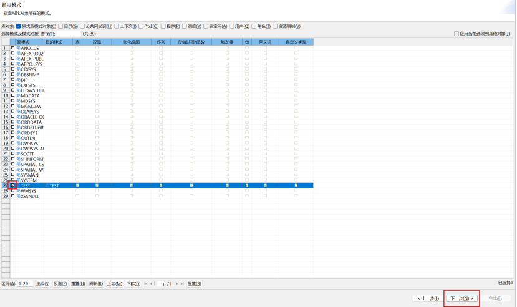Check 应用当前选项到其他对象(J) option
This screenshot has width=517, height=307.
457,34
